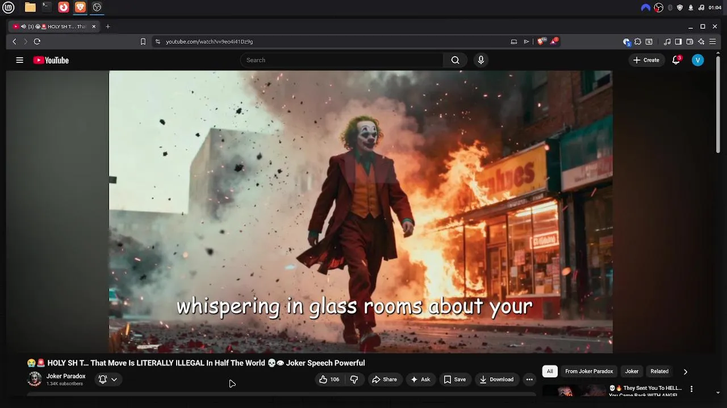727x408 pixels.
Task: Save the video to a playlist
Action: 454,380
